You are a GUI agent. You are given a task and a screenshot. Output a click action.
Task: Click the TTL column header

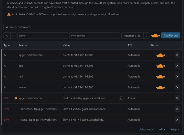click(x=130, y=45)
